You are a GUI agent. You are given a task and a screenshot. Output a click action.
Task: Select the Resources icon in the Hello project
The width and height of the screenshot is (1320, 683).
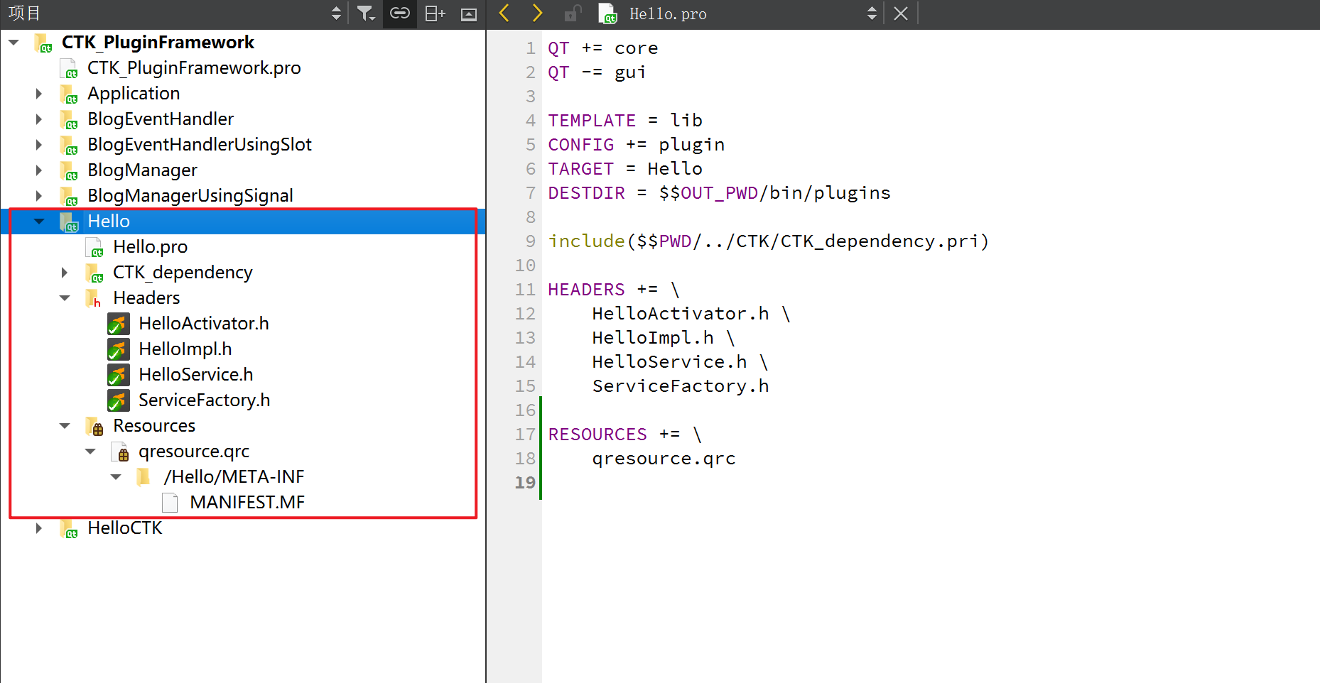pyautogui.click(x=93, y=426)
